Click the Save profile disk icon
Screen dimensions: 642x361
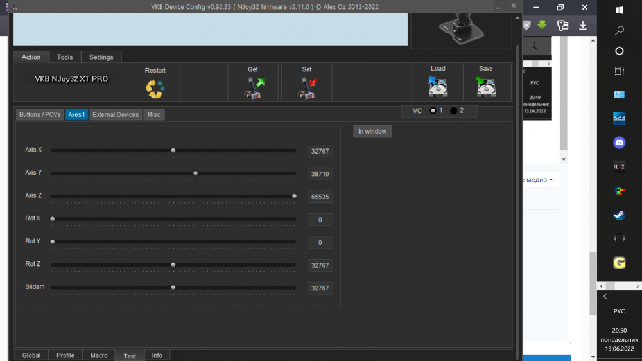pos(485,87)
